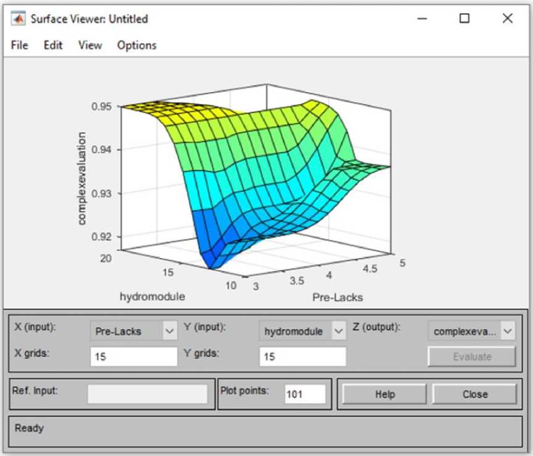Click the Close button in bottom panel
Image resolution: width=533 pixels, height=456 pixels.
click(474, 394)
